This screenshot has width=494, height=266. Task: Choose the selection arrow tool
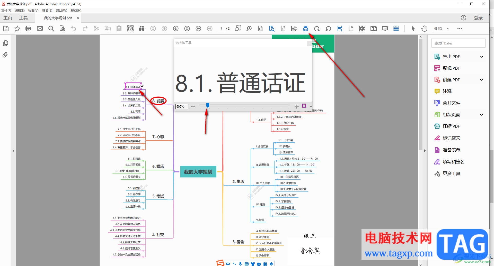pyautogui.click(x=413, y=29)
